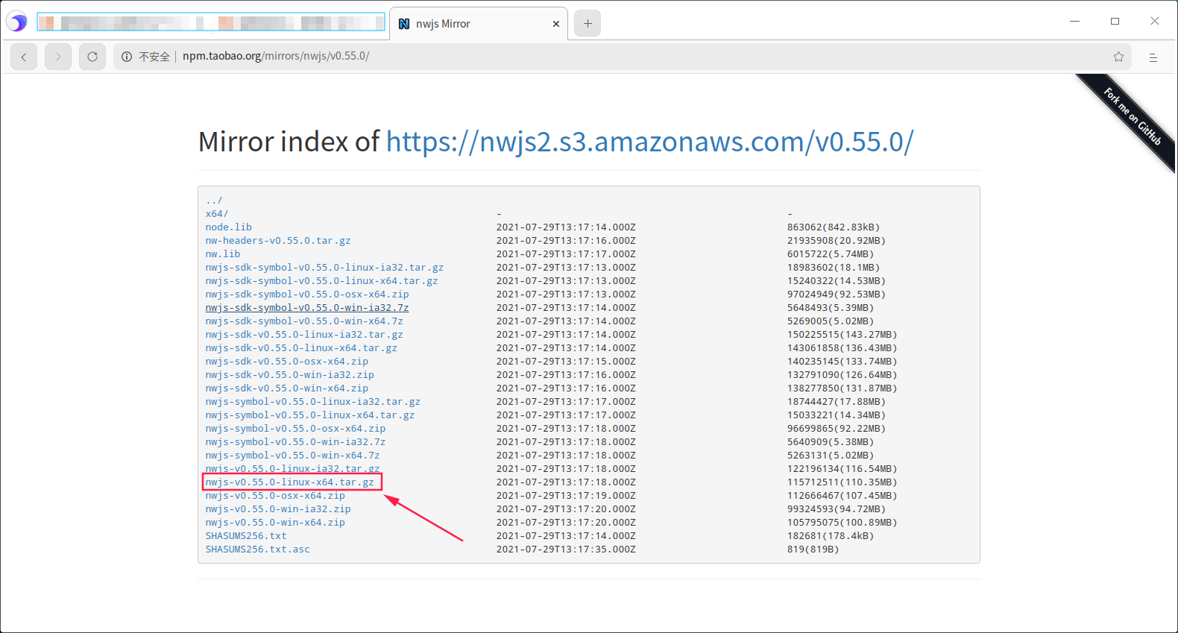Click timestamp 2021-07-29T13:17:19.000Z
Image resolution: width=1178 pixels, height=633 pixels.
pos(566,495)
